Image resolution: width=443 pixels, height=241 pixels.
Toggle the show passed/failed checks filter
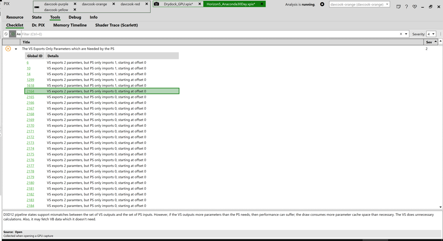(12, 34)
